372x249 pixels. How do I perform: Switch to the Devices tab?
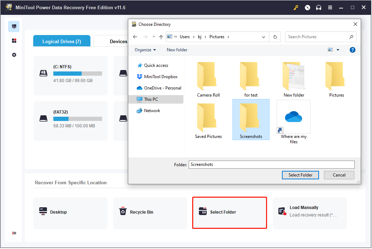point(111,41)
